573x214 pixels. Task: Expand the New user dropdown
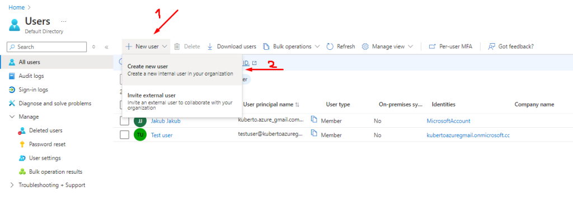coord(146,46)
